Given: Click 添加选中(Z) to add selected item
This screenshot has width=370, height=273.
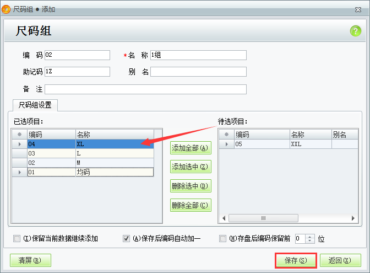Looking at the screenshot, I should click(x=191, y=167).
